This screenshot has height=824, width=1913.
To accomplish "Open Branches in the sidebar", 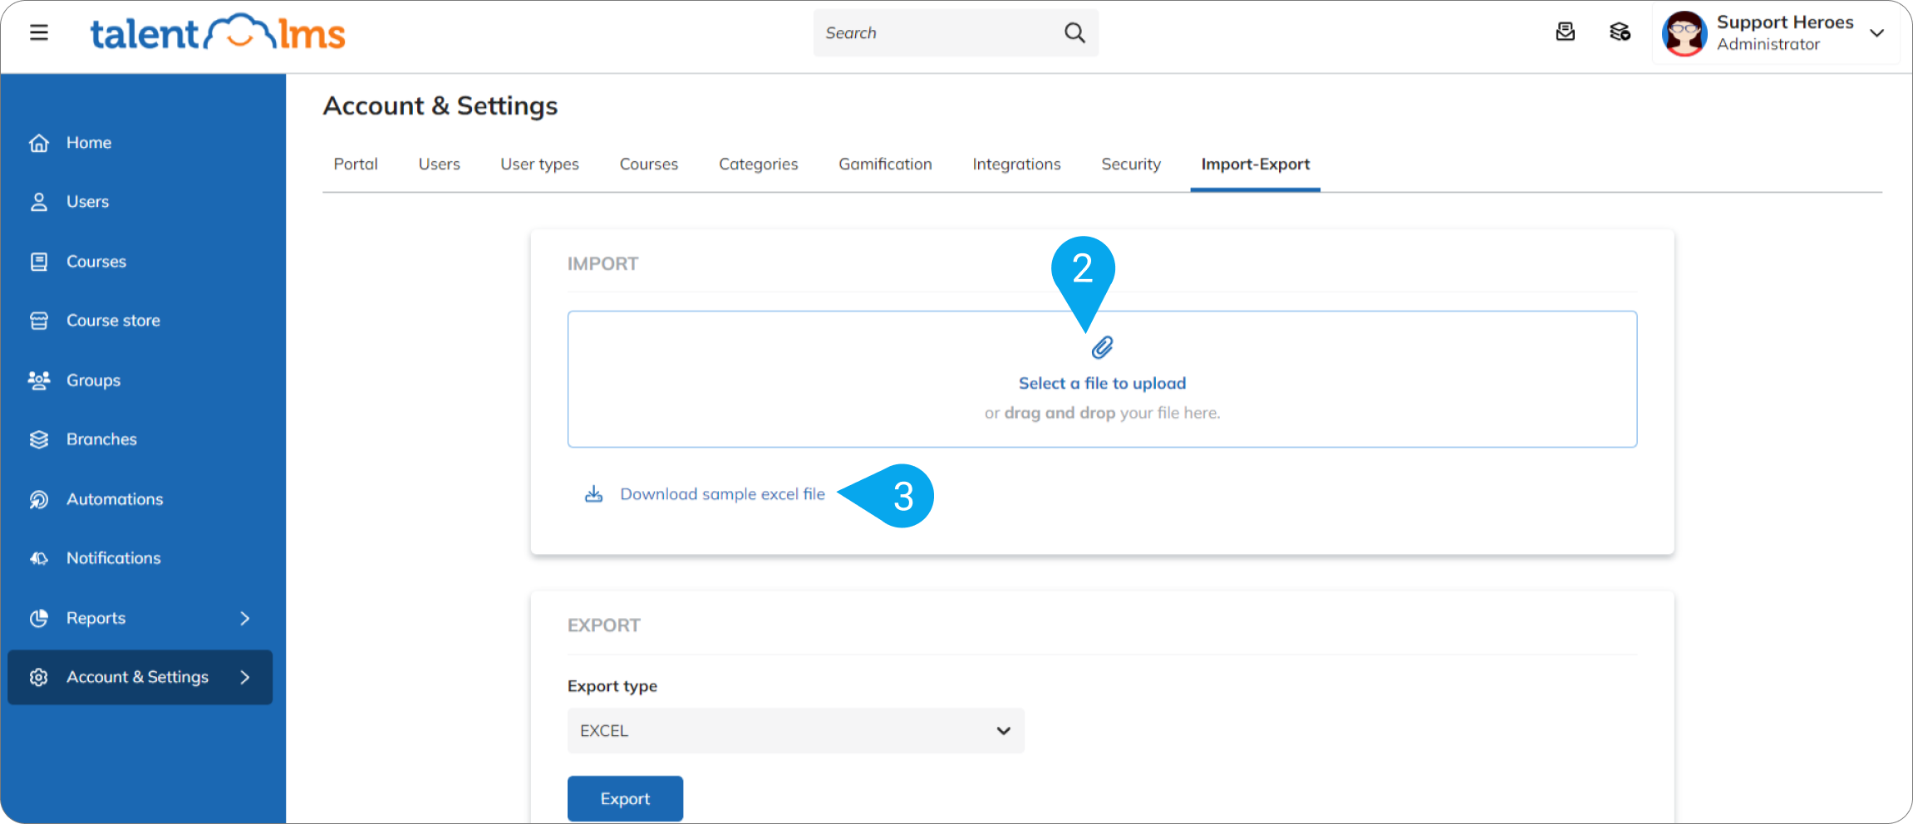I will coord(101,439).
